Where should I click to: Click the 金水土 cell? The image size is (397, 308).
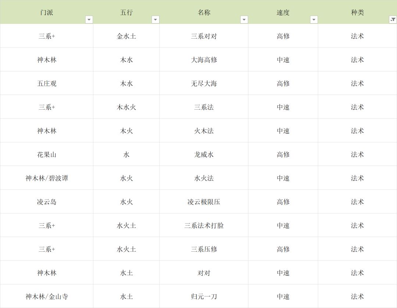pyautogui.click(x=126, y=36)
